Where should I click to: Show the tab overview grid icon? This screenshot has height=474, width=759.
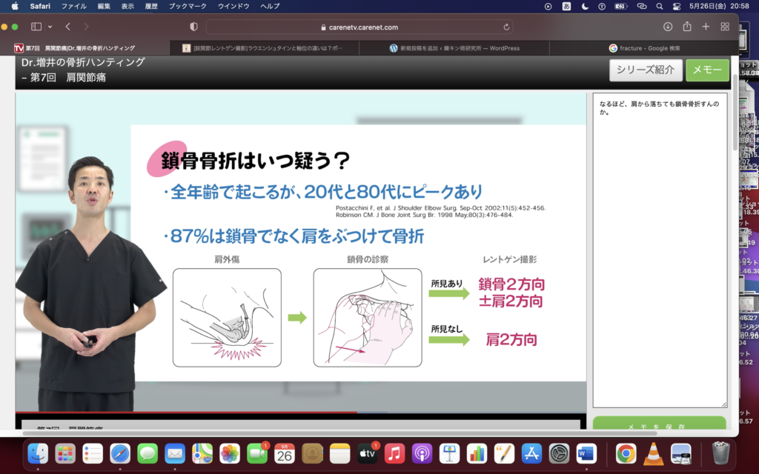(724, 27)
